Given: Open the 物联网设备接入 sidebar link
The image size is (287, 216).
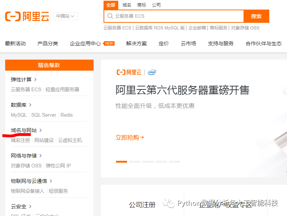Looking at the screenshot, I should pos(28,191).
